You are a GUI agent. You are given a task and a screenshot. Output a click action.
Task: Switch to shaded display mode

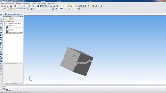[83, 6]
